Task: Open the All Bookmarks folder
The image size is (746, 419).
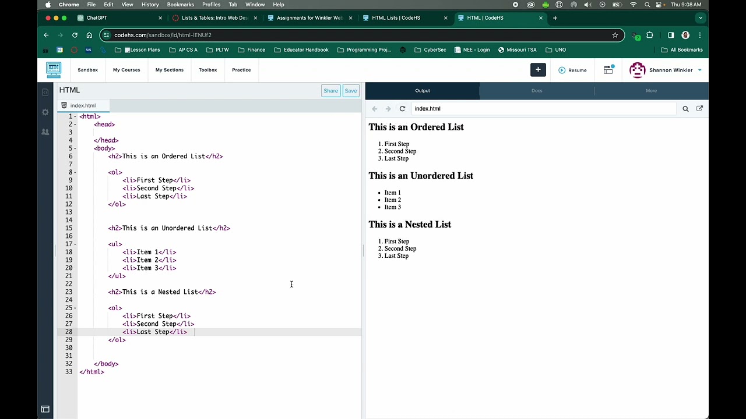Action: pyautogui.click(x=682, y=50)
